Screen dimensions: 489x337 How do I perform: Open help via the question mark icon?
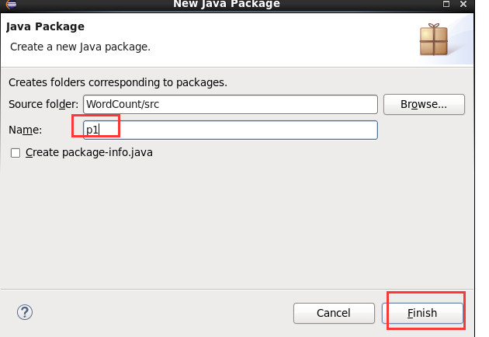(x=24, y=312)
